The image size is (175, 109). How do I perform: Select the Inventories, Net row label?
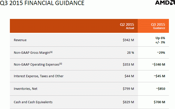(x=26, y=89)
